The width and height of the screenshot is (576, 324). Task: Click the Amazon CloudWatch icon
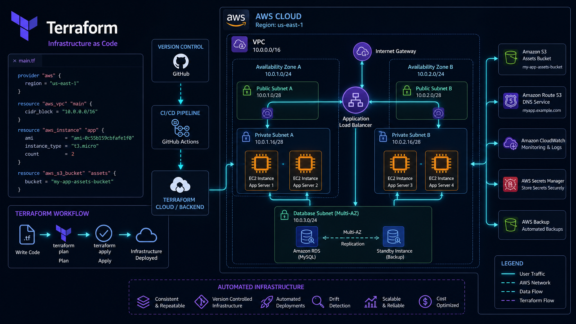click(510, 143)
